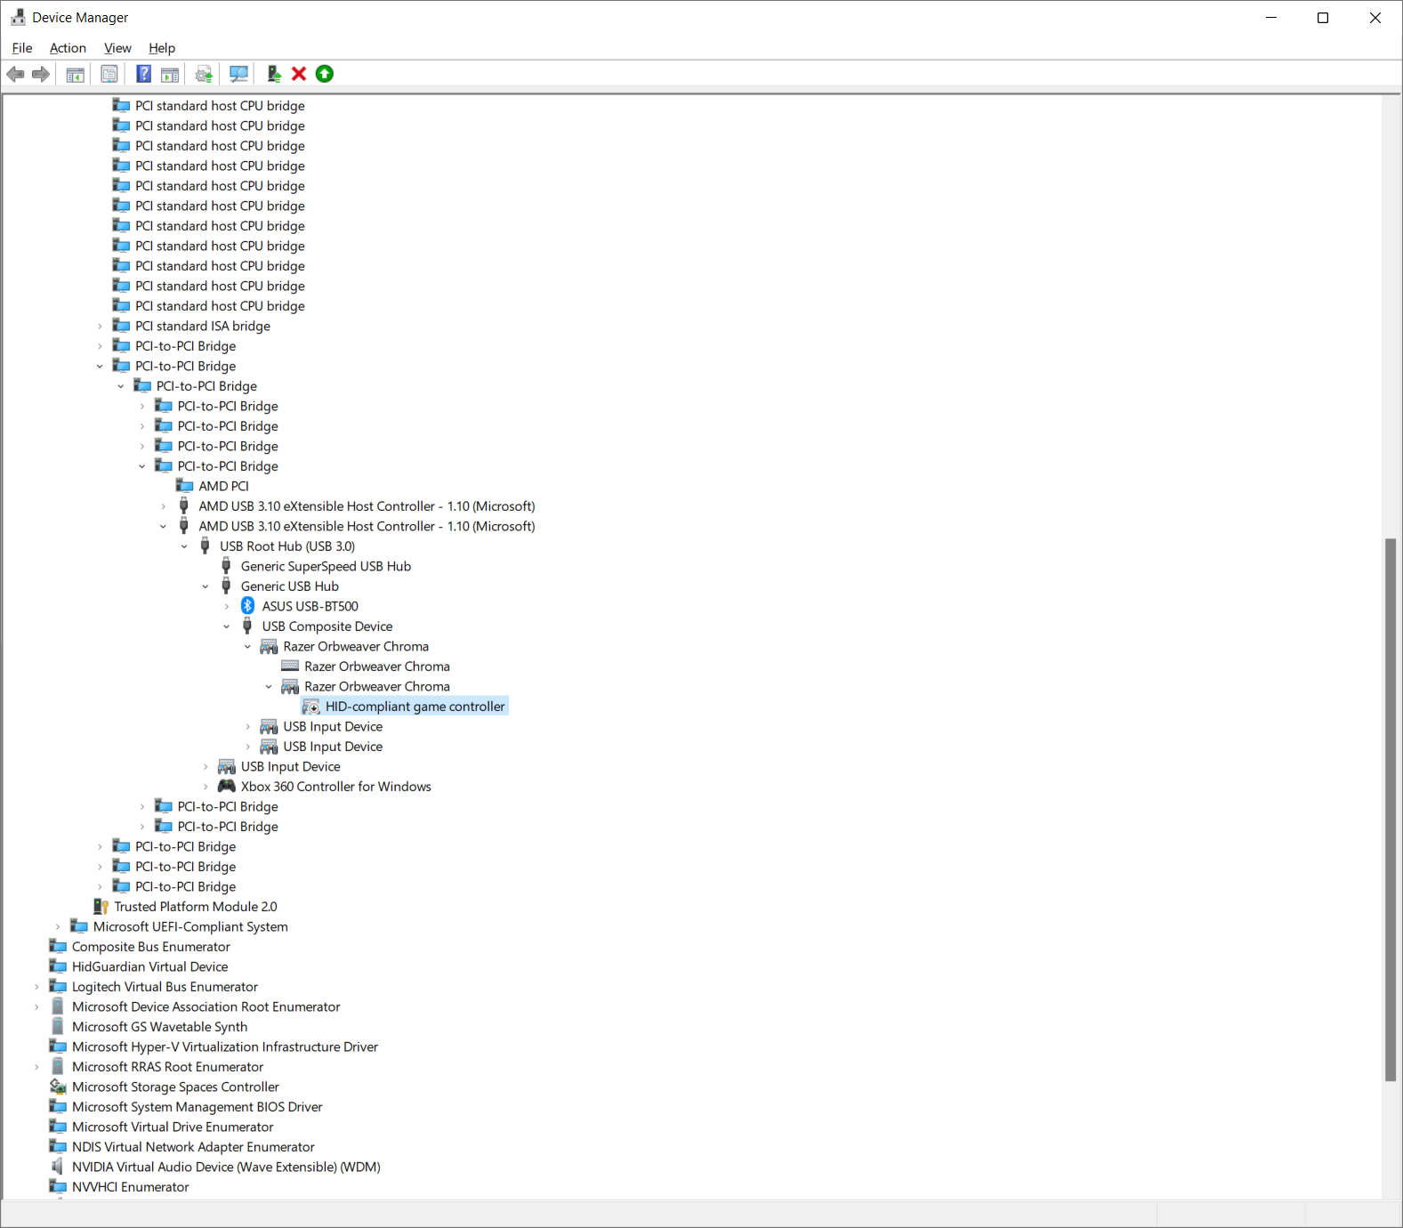Screen dimensions: 1403x1228
Task: Click the Show/Hide Console Tree icon
Action: [x=76, y=74]
